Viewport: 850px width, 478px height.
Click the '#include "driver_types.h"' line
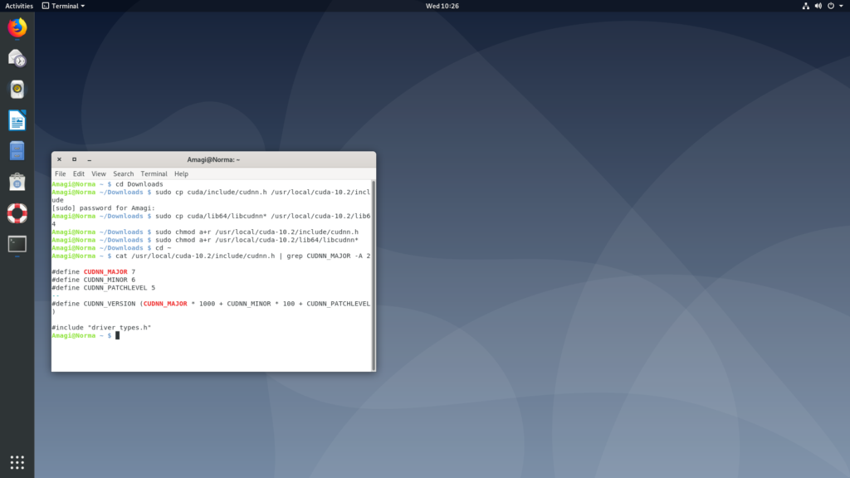[101, 327]
